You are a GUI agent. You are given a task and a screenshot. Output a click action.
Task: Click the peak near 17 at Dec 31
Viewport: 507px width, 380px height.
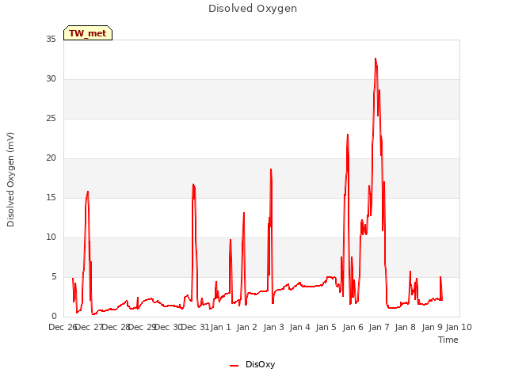click(193, 184)
